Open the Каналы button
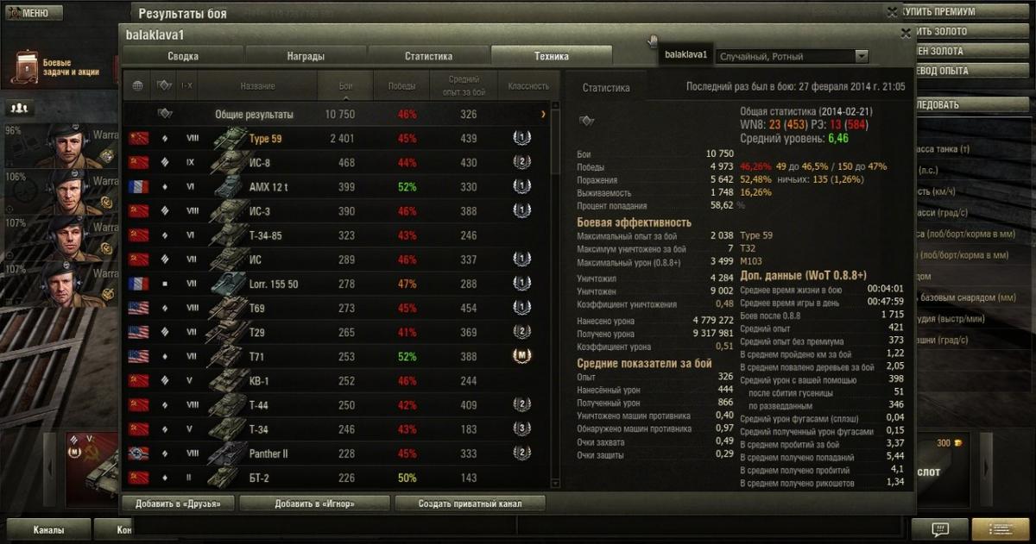The image size is (1036, 544). 49,529
